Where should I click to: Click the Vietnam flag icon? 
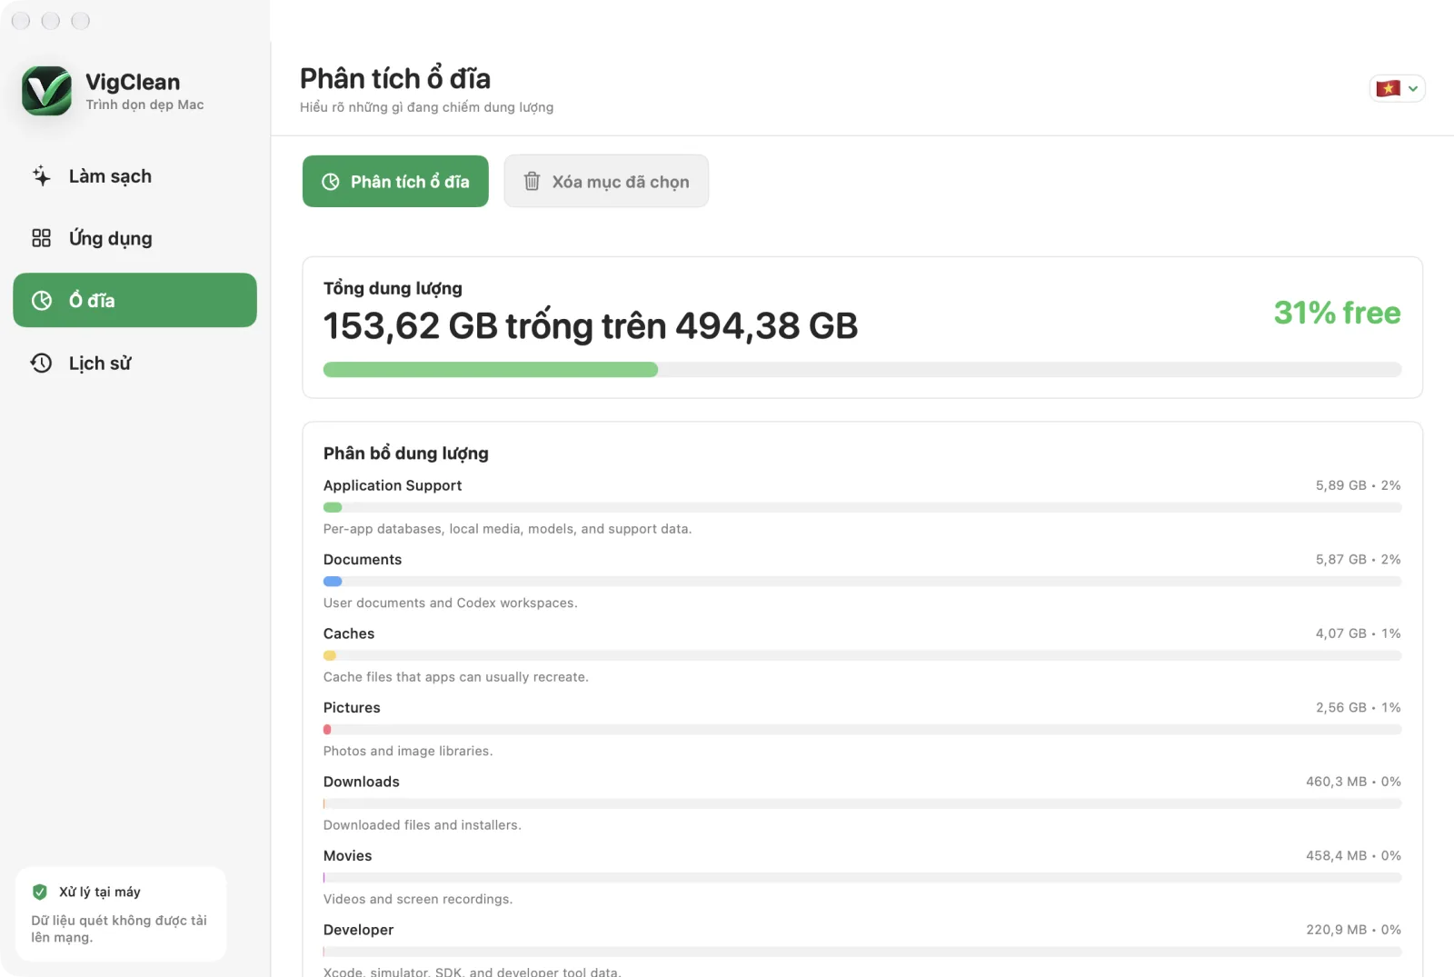point(1388,88)
